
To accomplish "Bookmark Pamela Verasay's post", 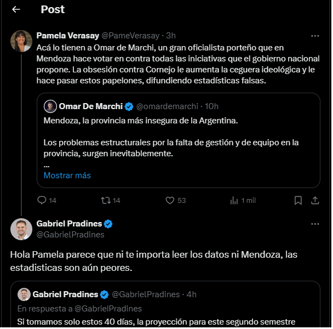I will click(x=298, y=200).
